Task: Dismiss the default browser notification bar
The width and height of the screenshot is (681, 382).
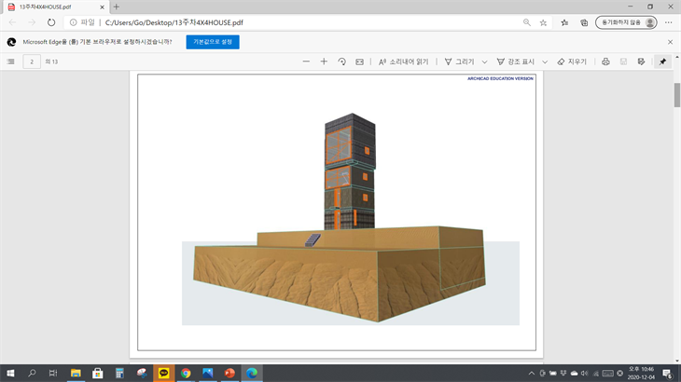Action: click(x=670, y=42)
